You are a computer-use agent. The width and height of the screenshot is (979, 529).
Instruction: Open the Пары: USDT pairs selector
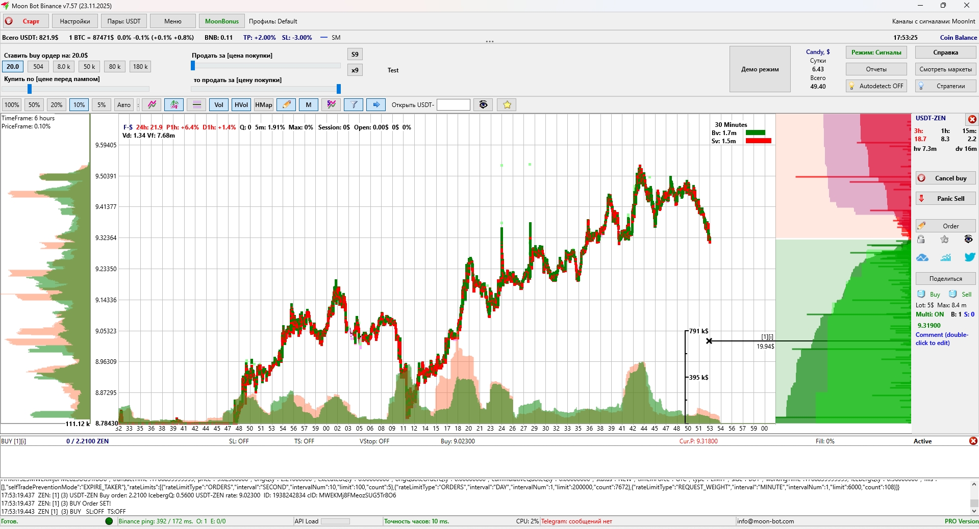click(124, 21)
